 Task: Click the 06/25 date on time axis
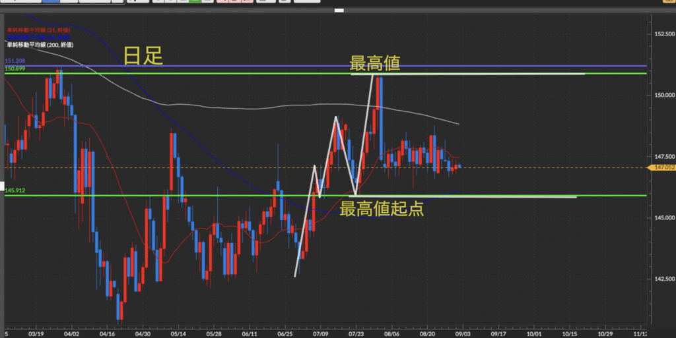point(285,333)
